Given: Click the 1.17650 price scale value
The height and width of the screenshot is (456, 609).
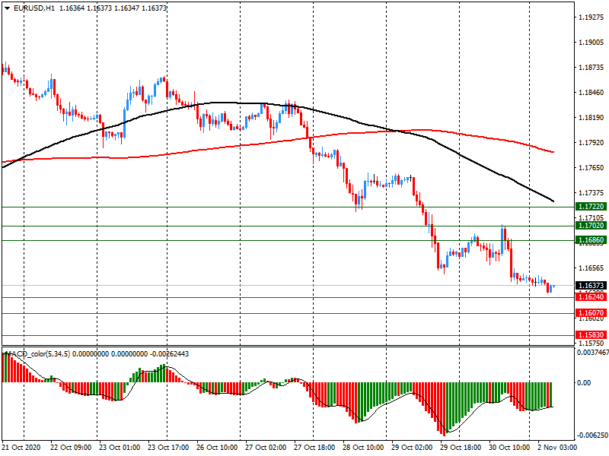Looking at the screenshot, I should (x=591, y=168).
